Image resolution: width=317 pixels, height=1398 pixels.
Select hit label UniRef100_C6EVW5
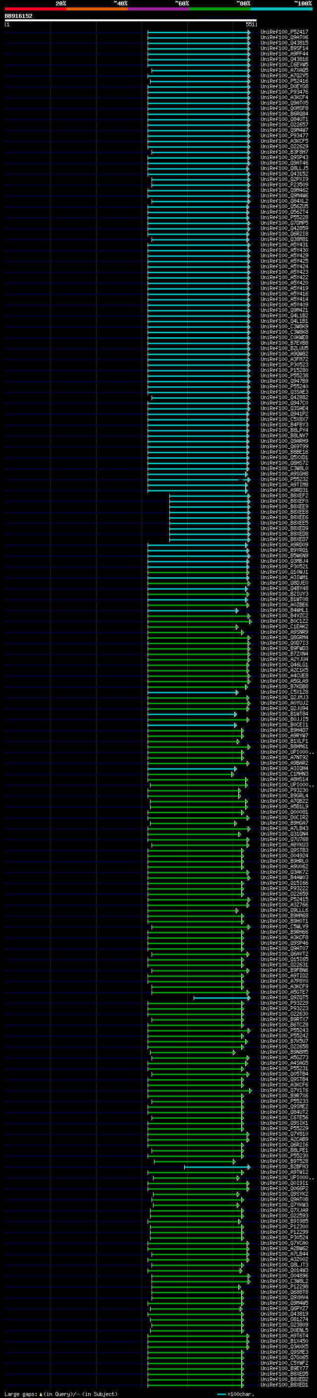[x=284, y=64]
